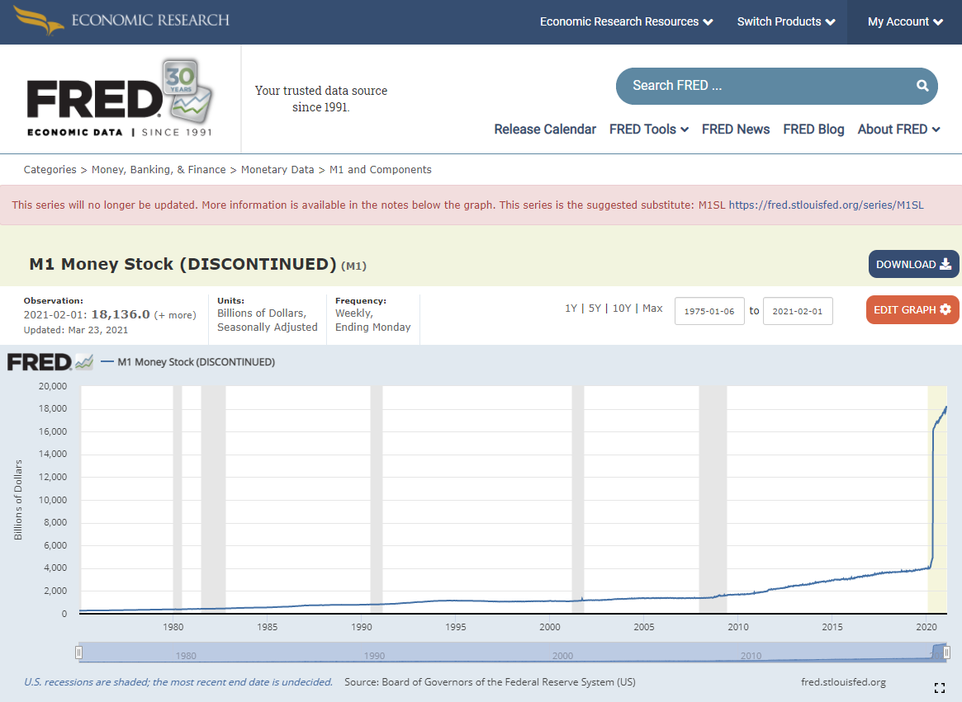Click the (+ more) observations link
Viewport: 962px width, 702px height.
pos(176,313)
